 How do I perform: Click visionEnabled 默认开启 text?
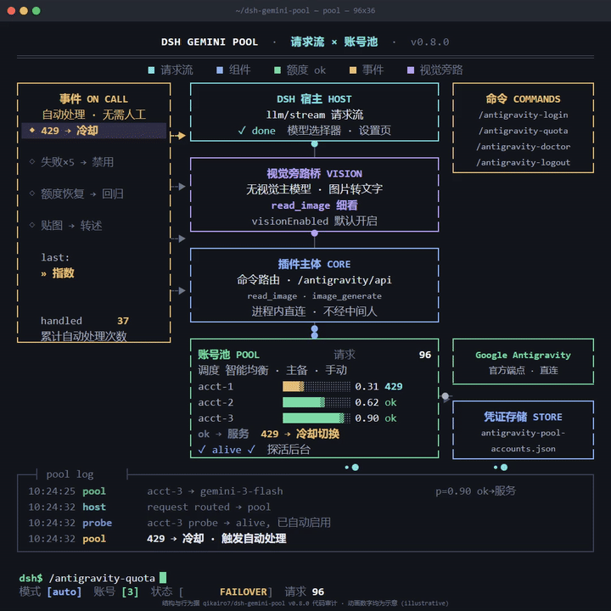point(314,221)
